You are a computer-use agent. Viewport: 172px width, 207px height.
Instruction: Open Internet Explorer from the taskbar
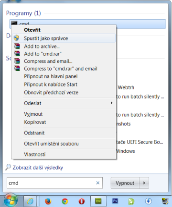click(30, 201)
